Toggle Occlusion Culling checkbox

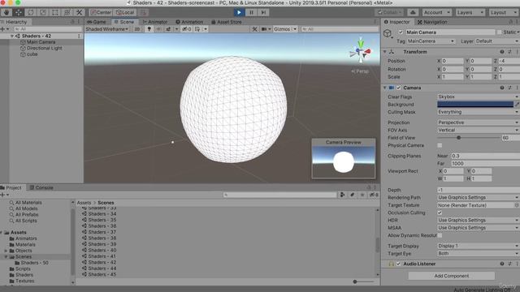[x=440, y=213]
